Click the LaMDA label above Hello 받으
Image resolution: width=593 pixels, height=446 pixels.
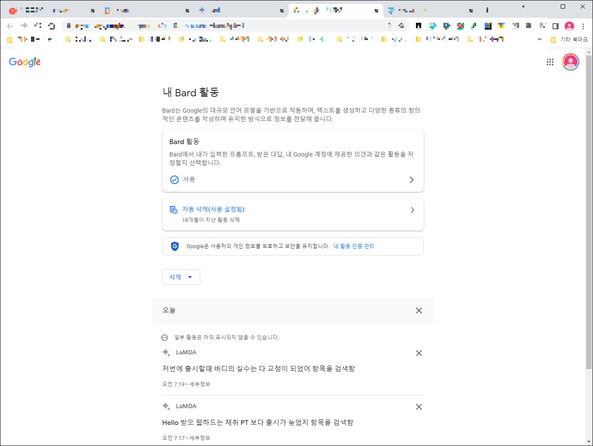click(186, 406)
